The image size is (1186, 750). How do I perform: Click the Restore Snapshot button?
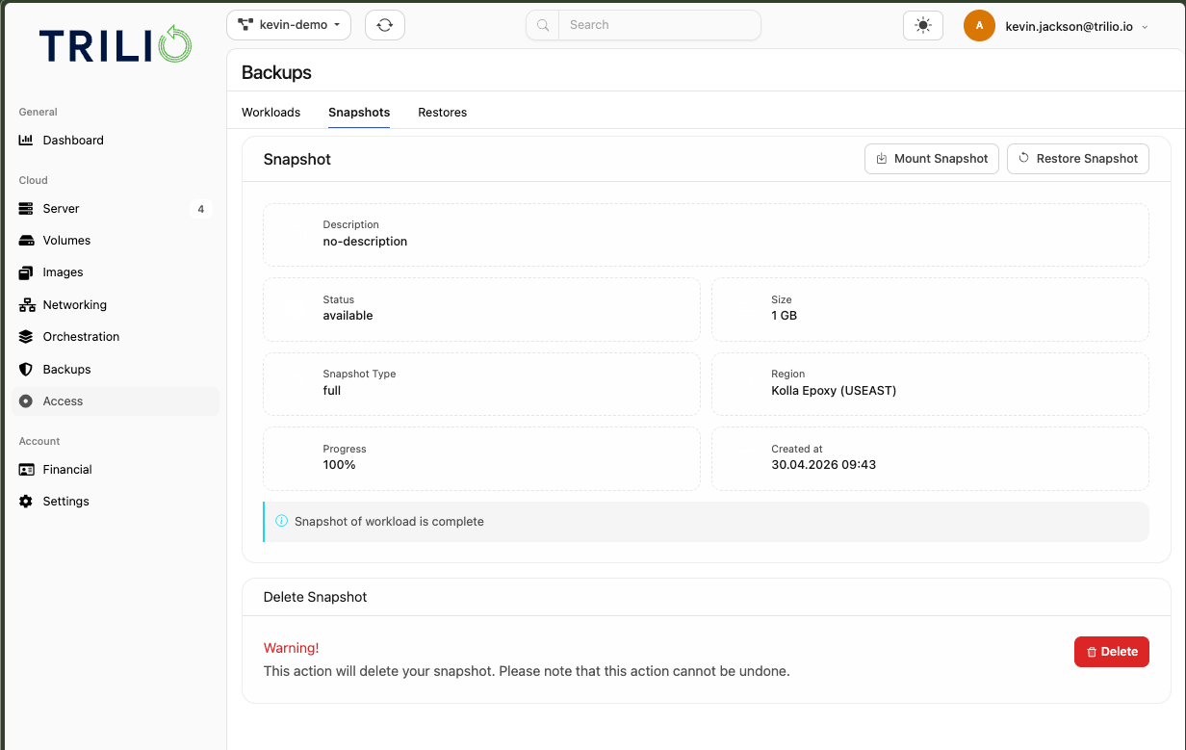[x=1078, y=159]
